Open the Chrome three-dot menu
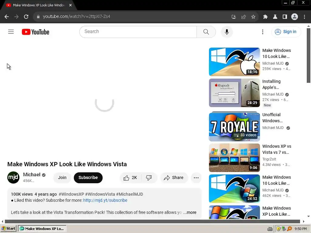Viewport: 311px width, 233px height. 304,17
